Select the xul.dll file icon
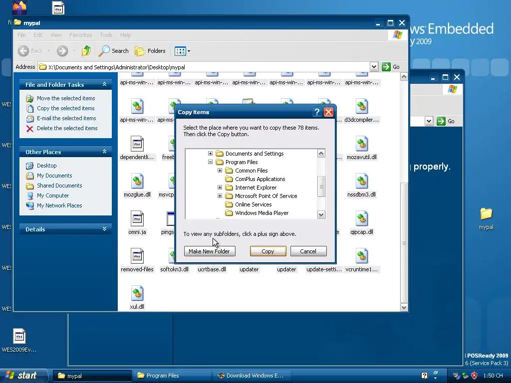The image size is (511, 383). (137, 293)
